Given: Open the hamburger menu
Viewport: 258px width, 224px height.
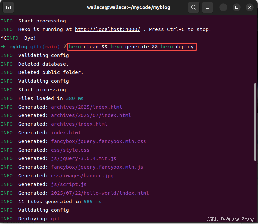Looking at the screenshot, I should [207, 7].
